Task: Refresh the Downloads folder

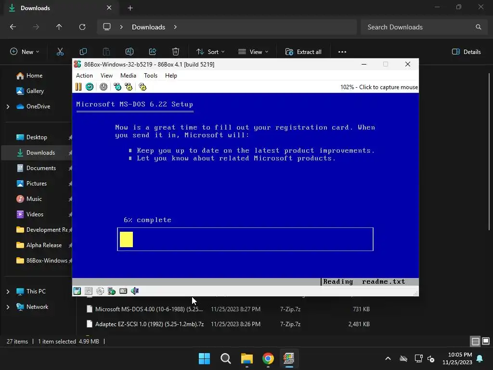Action: pyautogui.click(x=82, y=27)
